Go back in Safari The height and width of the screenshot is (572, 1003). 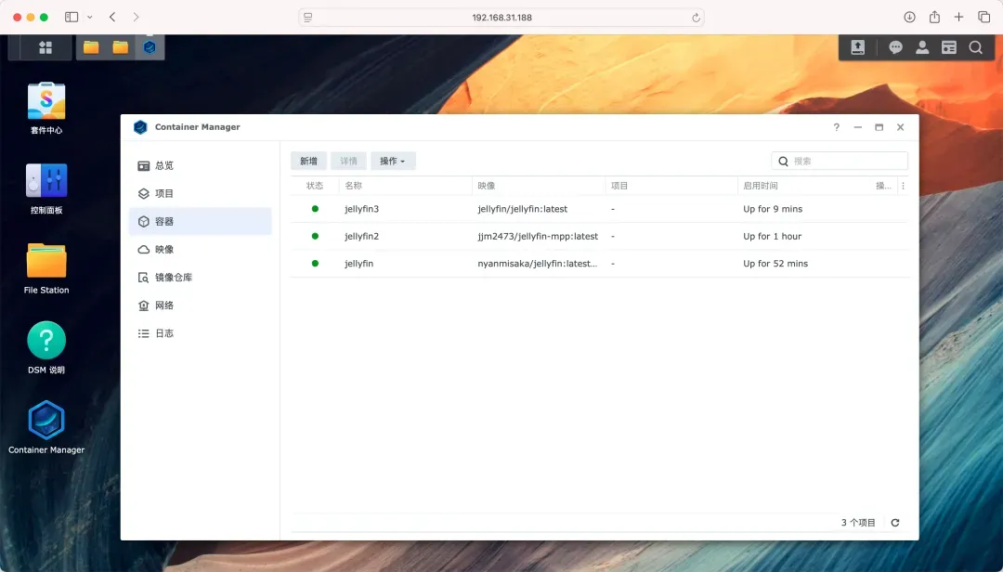(x=112, y=18)
